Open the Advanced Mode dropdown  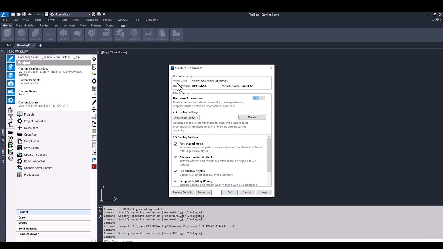(x=186, y=117)
